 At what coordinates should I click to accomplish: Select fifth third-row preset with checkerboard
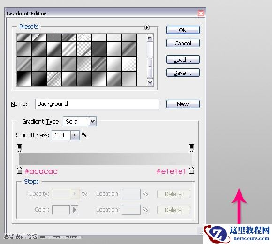click(84, 64)
